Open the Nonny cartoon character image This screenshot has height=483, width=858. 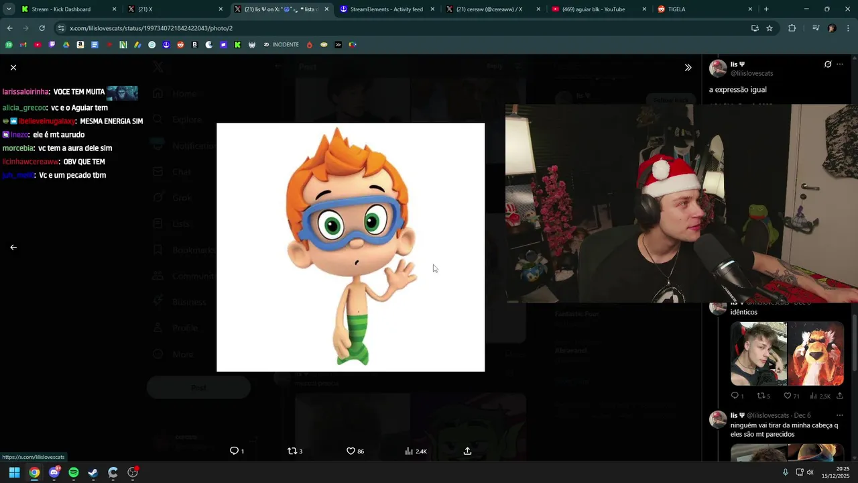(351, 247)
